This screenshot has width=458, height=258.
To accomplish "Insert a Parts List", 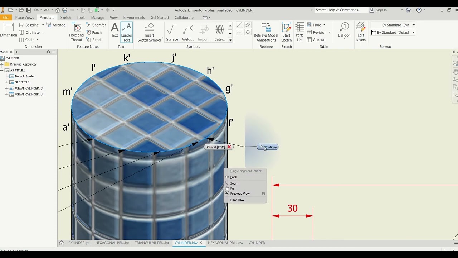I will point(300,32).
